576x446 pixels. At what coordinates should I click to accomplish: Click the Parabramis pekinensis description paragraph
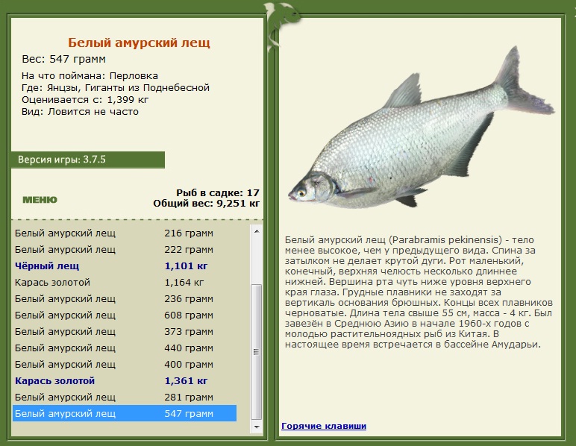pyautogui.click(x=419, y=292)
